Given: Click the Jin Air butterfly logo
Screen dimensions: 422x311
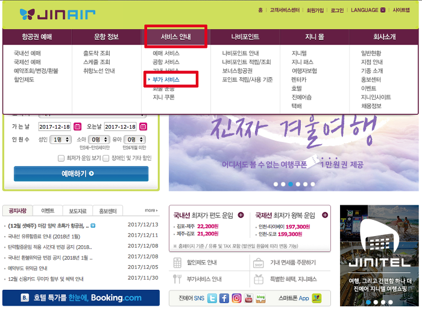Looking at the screenshot, I should (x=27, y=14).
